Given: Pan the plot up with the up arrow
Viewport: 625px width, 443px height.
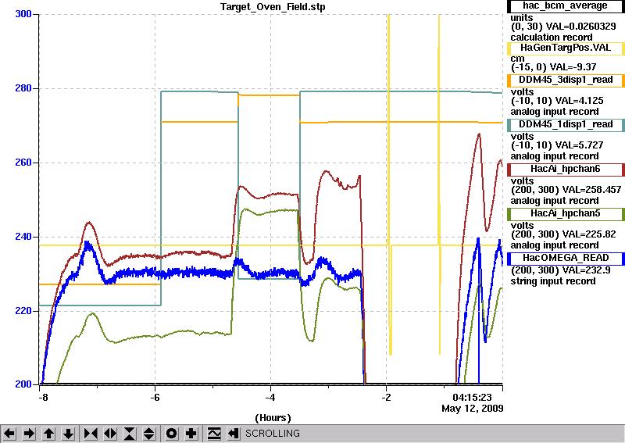Looking at the screenshot, I should click(x=48, y=434).
